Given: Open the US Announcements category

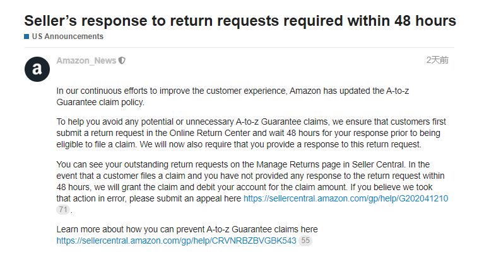Looking at the screenshot, I should tap(68, 37).
